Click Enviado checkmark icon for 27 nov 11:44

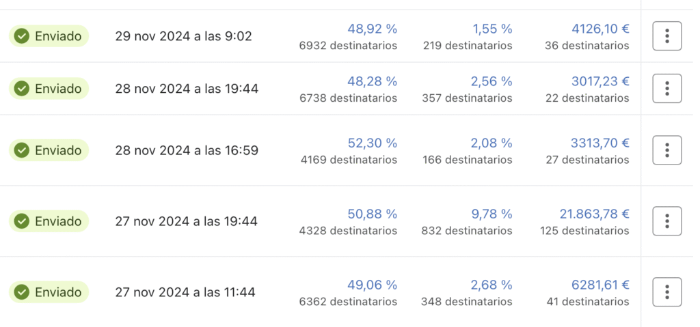[22, 292]
